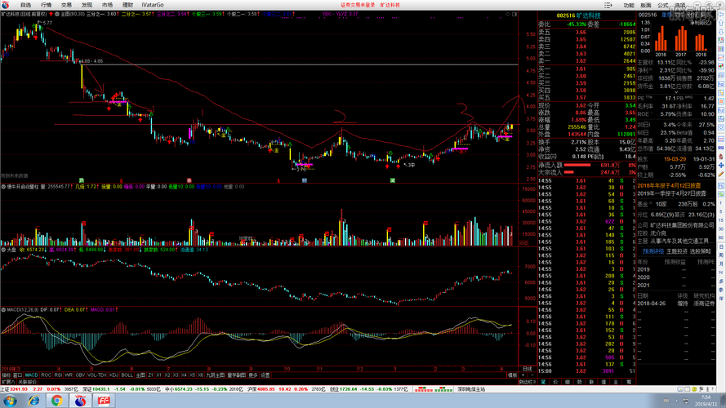Open the 自选 menu
The width and height of the screenshot is (726, 408).
[x=25, y=5]
